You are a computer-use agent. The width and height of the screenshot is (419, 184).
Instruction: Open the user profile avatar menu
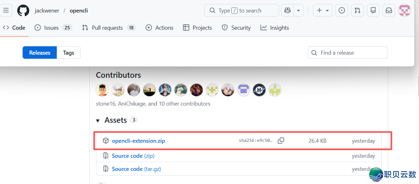click(404, 11)
